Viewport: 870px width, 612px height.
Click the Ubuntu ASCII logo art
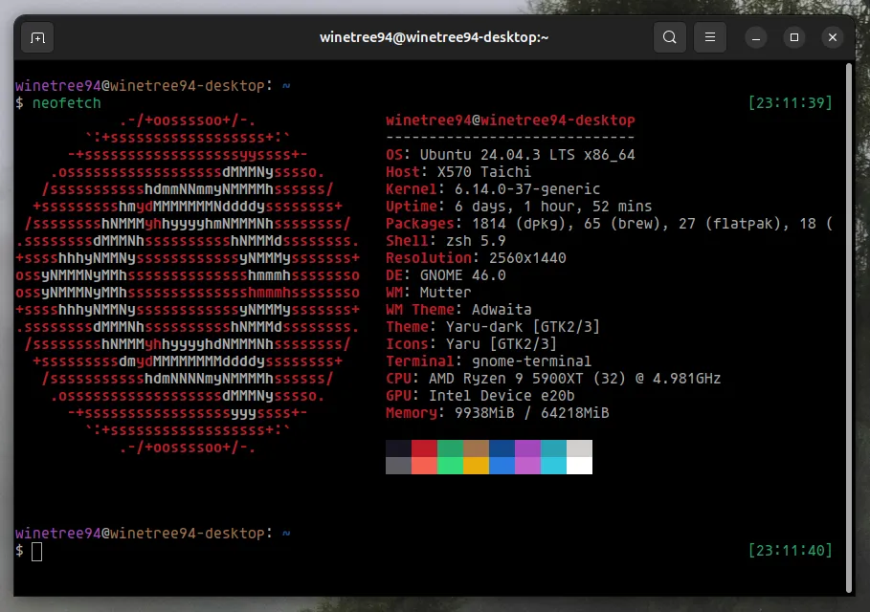188,284
